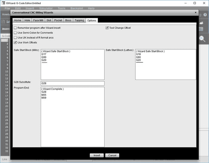Image resolution: width=209 pixels, height=163 pixels.
Task: Click inside Safe Start Block (Mills) text area
Action: pos(73,64)
